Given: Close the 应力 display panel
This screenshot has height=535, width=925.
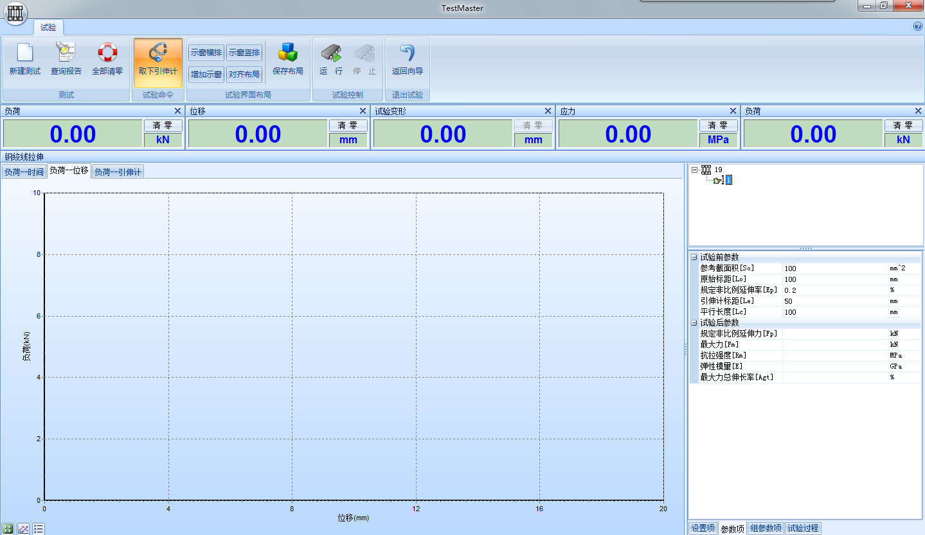Looking at the screenshot, I should (733, 111).
